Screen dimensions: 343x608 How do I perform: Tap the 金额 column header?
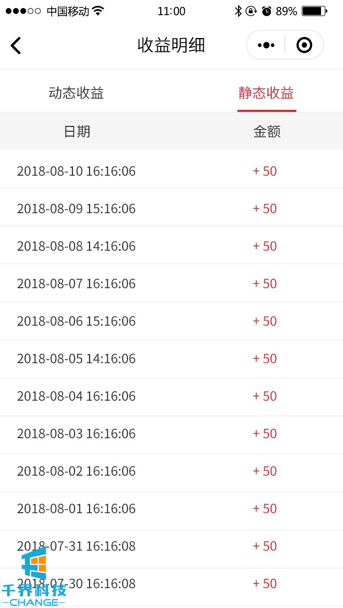tap(267, 132)
